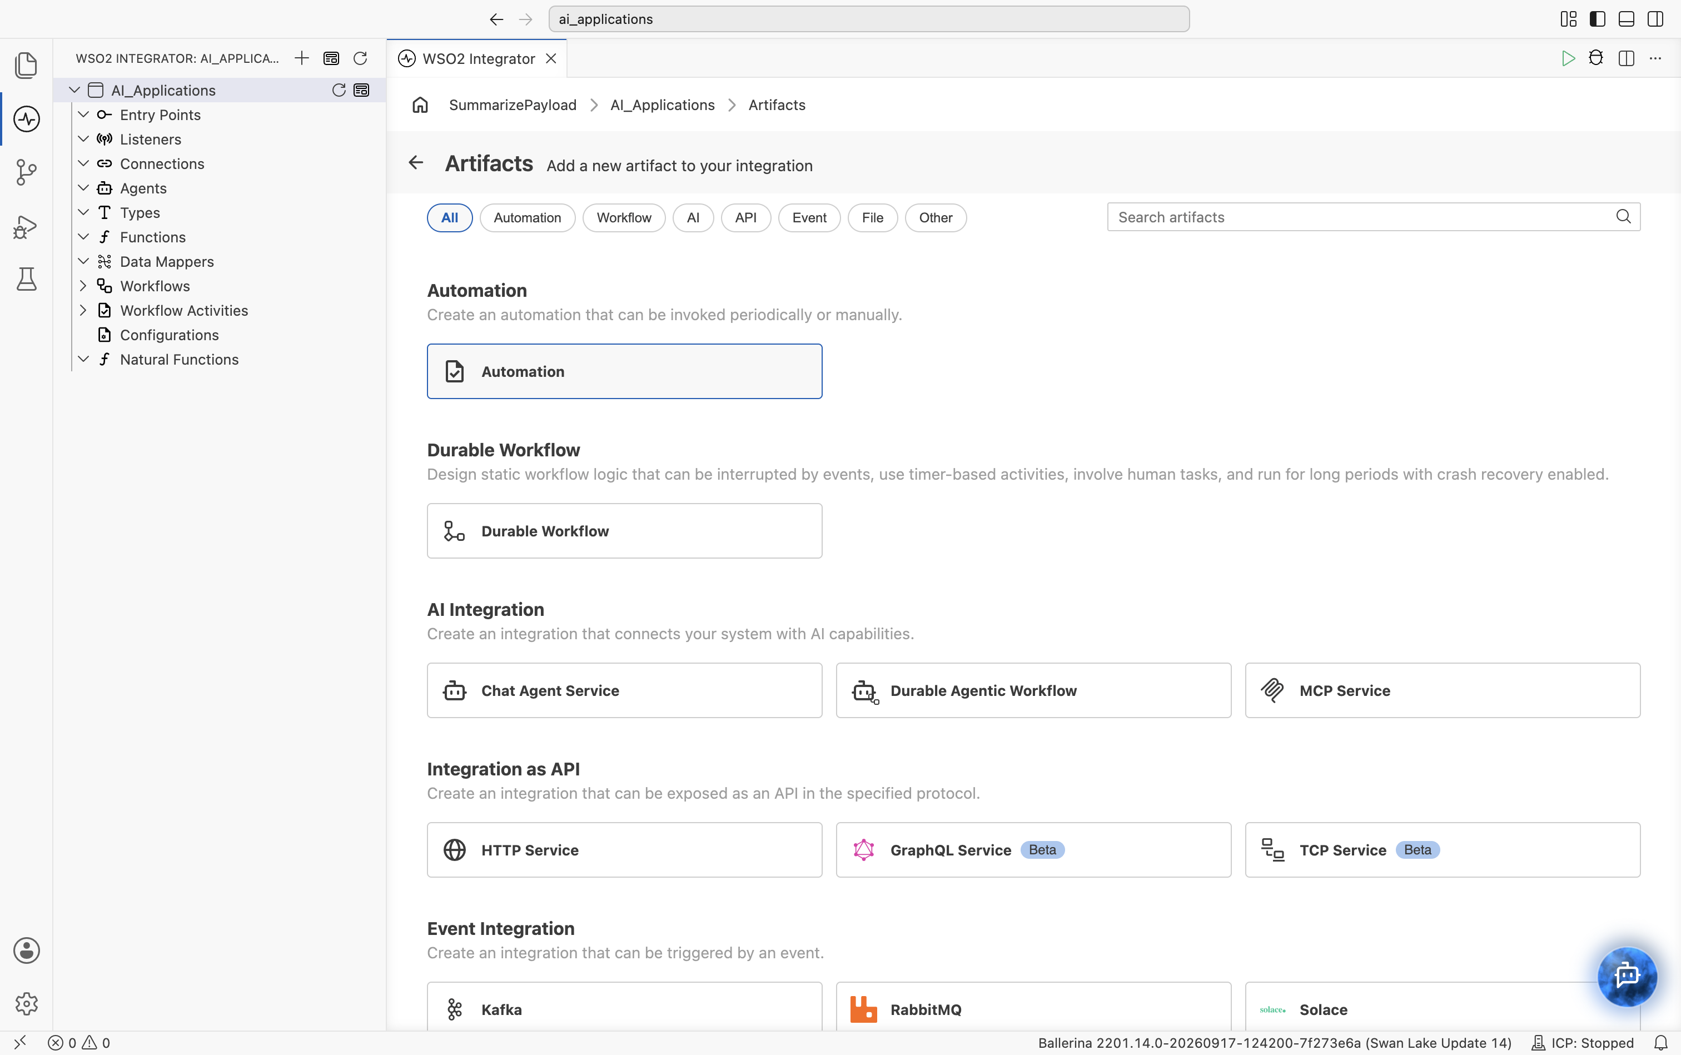Click the run play icon in editor toolbar

(x=1568, y=58)
